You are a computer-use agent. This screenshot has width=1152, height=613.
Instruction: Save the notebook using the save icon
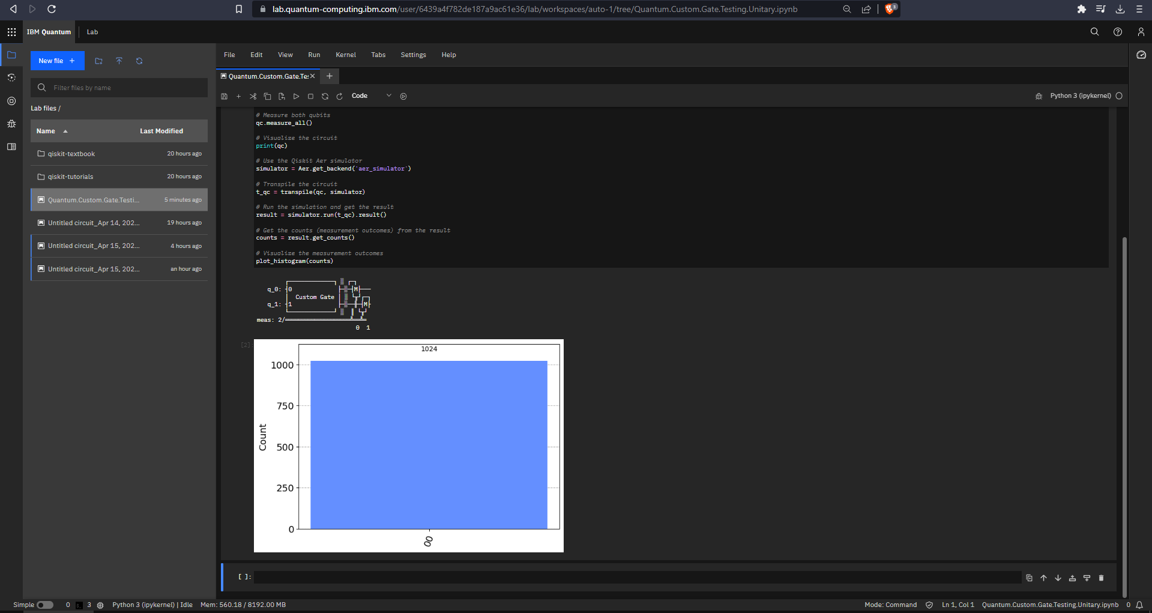click(224, 96)
